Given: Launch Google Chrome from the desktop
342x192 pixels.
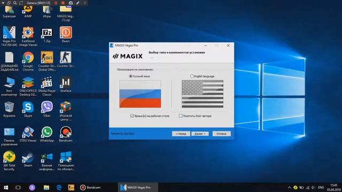Looking at the screenshot, I should click(x=28, y=62).
